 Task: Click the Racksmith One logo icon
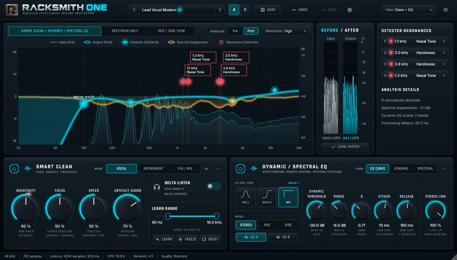coord(12,10)
